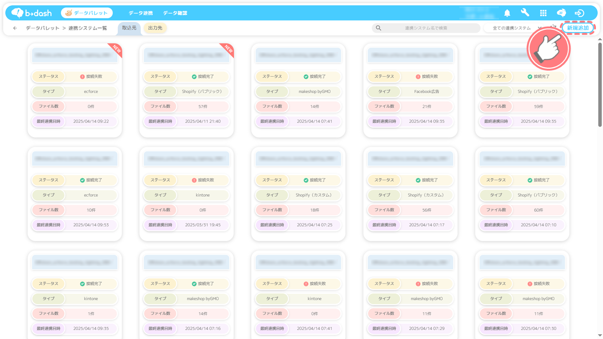Open the wrench settings icon

(525, 13)
